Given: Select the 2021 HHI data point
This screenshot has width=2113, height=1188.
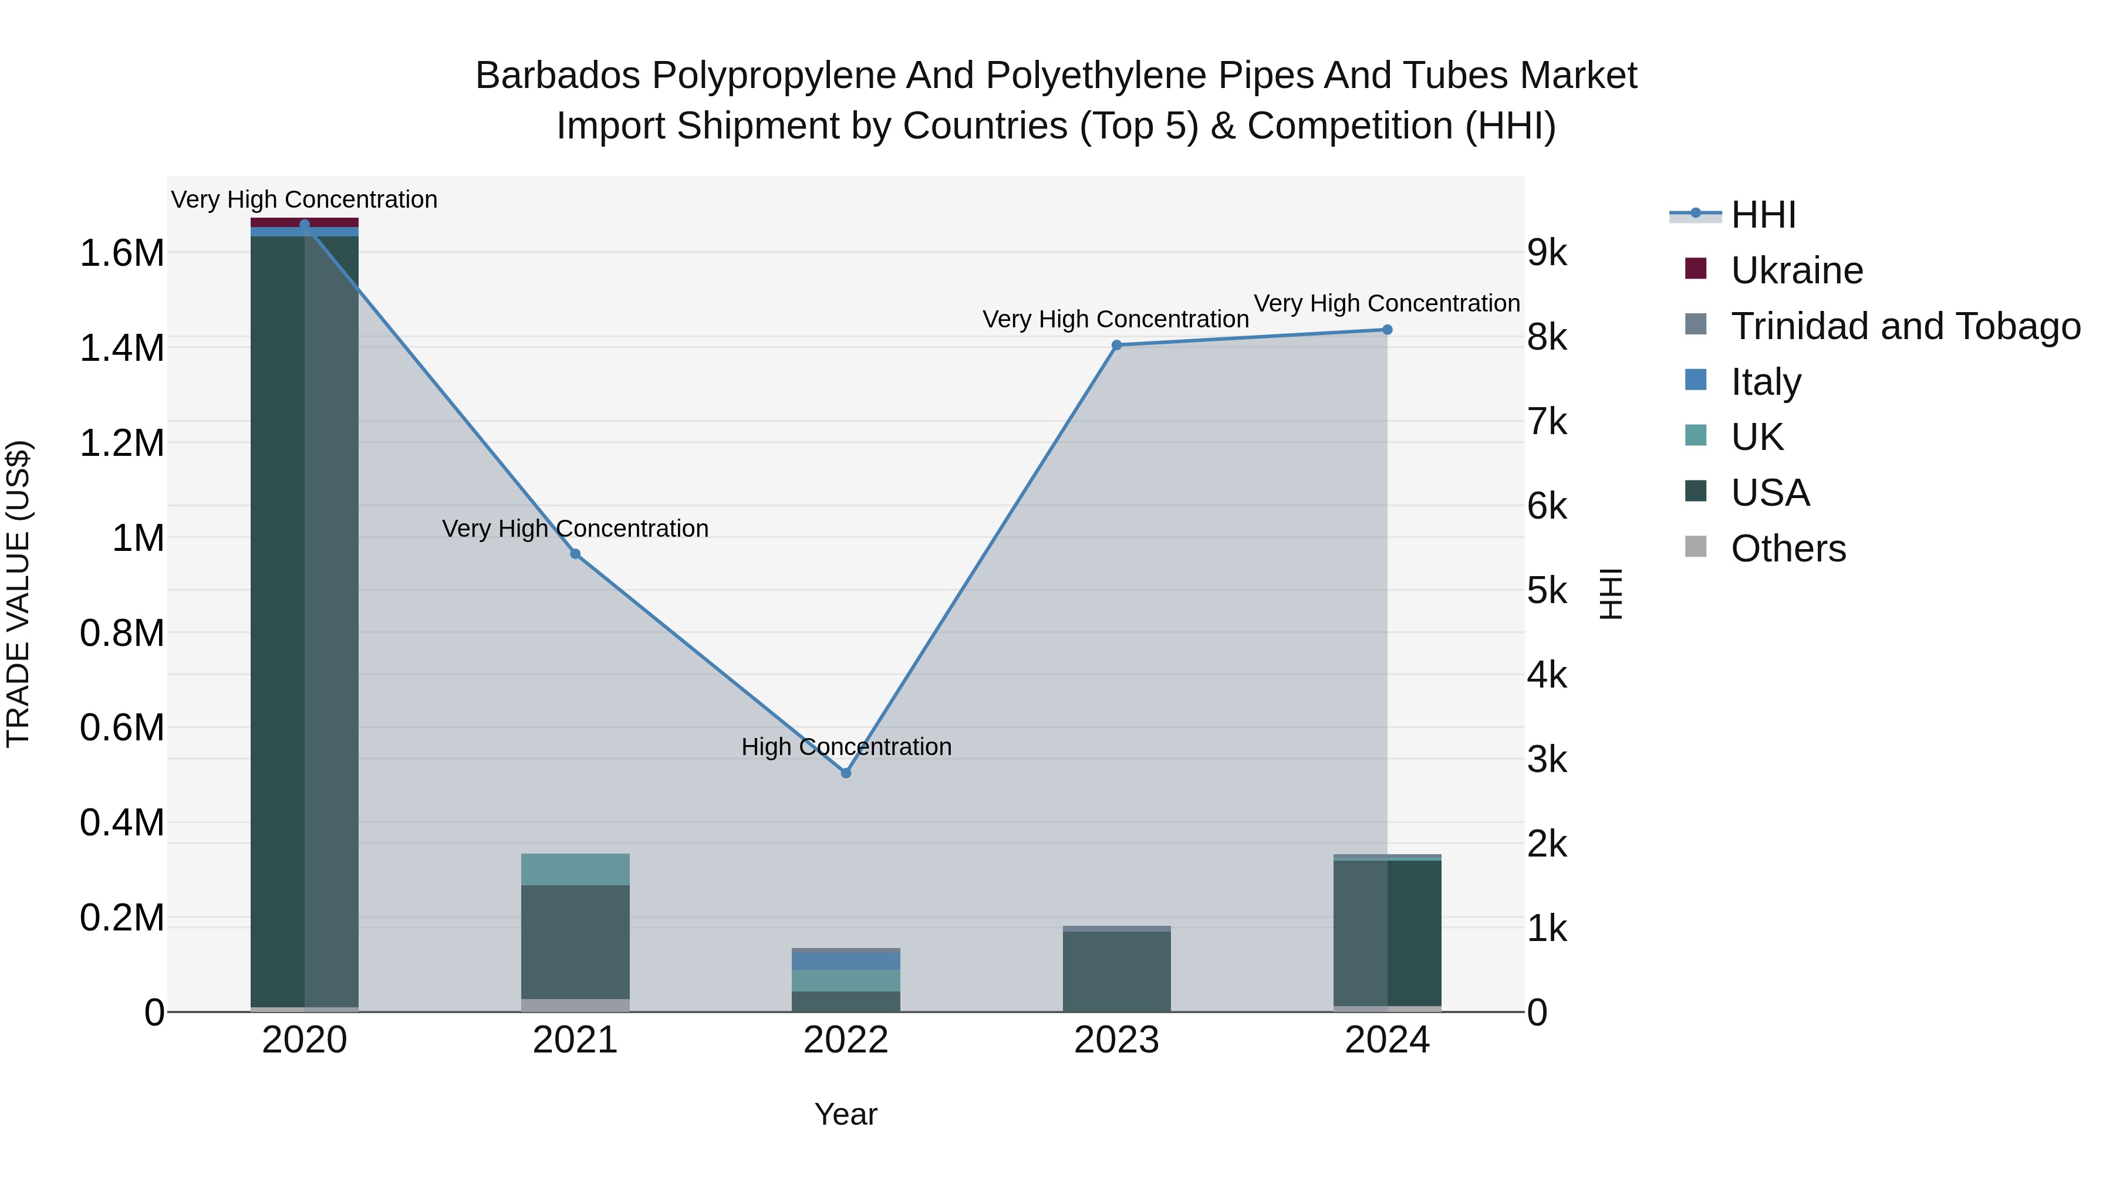Looking at the screenshot, I should [x=575, y=554].
